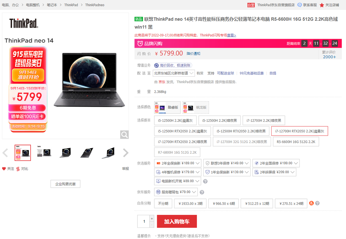
Task: Click 自提 pickup link
Action: click(x=273, y=73)
